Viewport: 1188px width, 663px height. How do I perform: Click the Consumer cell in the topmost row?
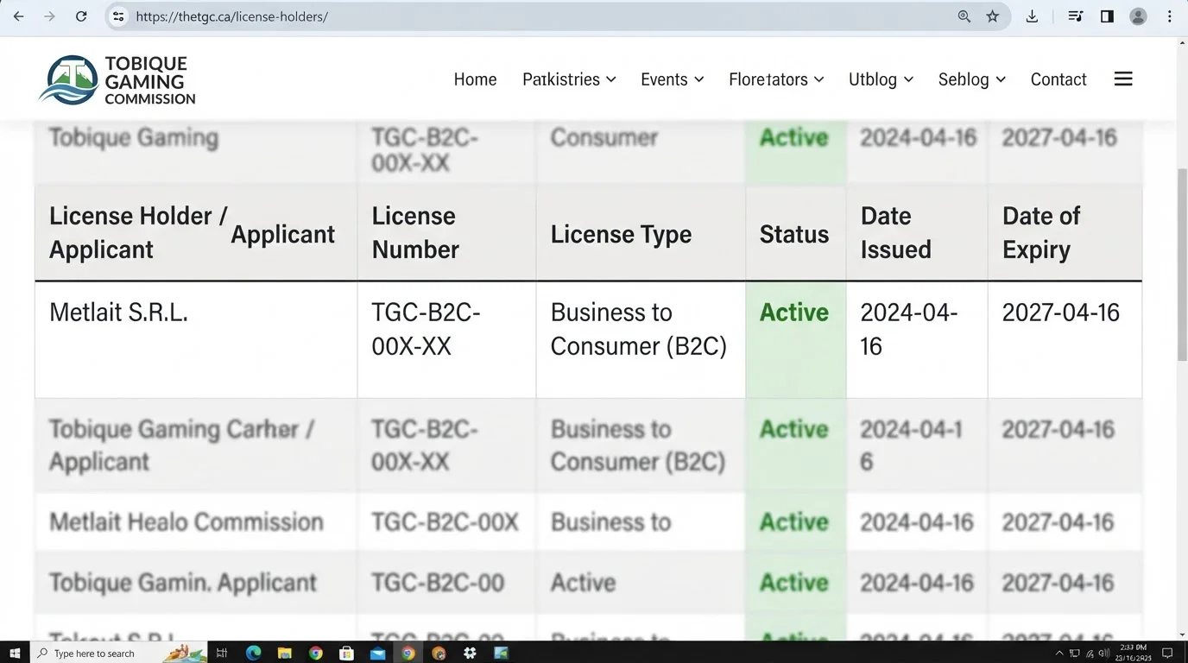[x=604, y=137]
